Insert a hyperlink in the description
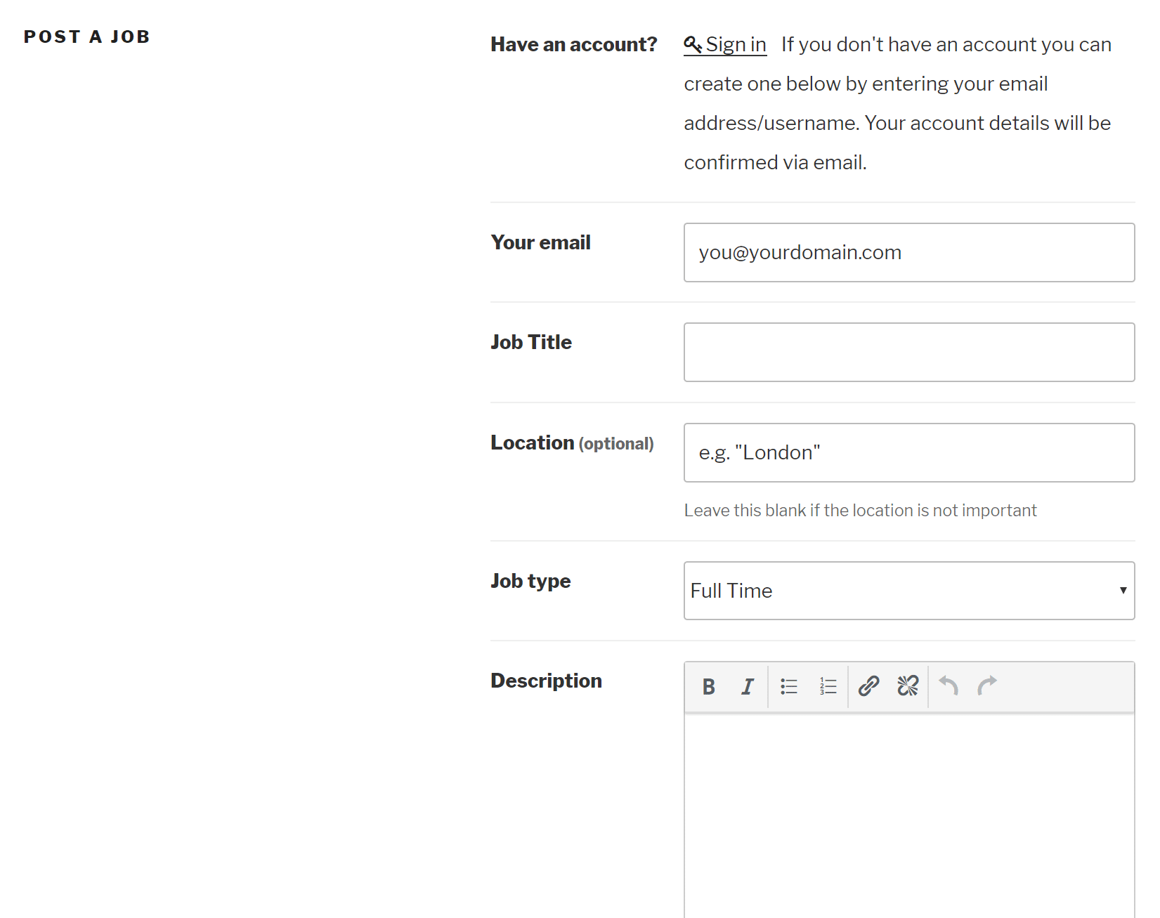This screenshot has width=1160, height=918. coord(868,686)
